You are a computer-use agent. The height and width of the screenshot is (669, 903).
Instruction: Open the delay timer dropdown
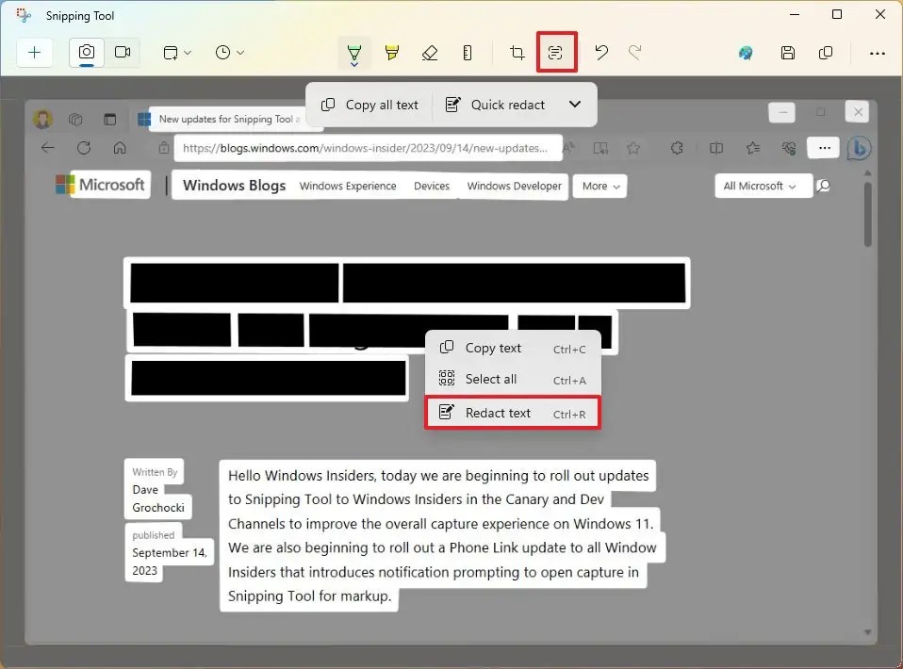(x=228, y=53)
